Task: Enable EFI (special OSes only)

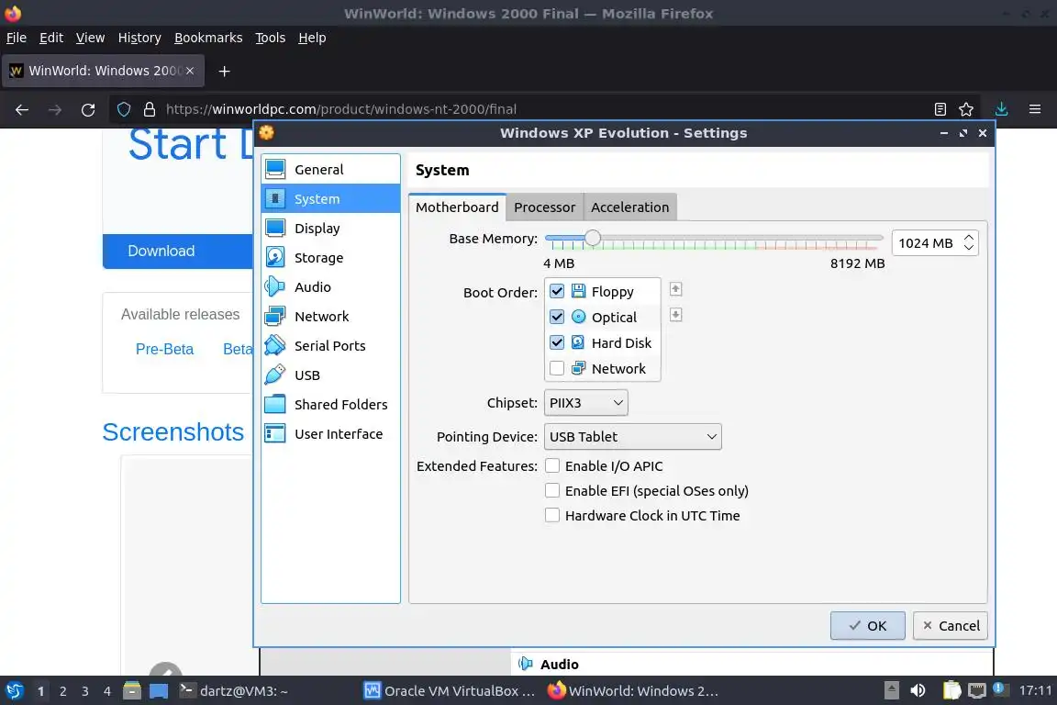Action: [x=552, y=490]
